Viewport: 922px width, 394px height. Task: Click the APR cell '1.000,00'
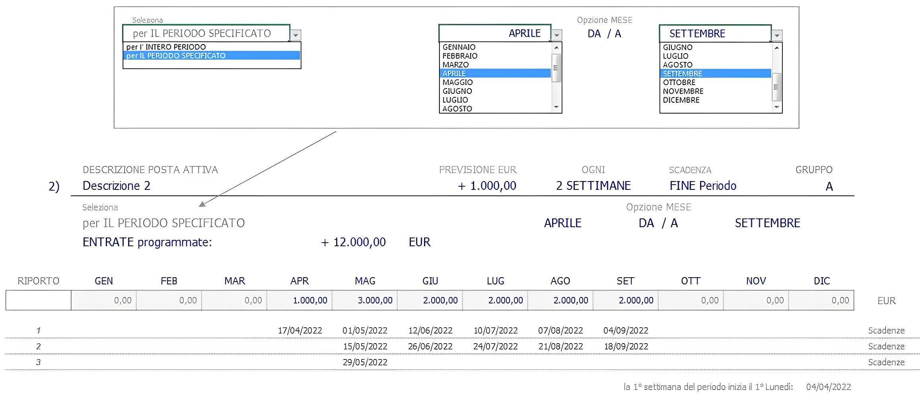pos(300,300)
